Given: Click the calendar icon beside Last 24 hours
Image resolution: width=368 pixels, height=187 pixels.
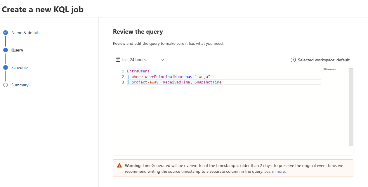Looking at the screenshot, I should [118, 60].
